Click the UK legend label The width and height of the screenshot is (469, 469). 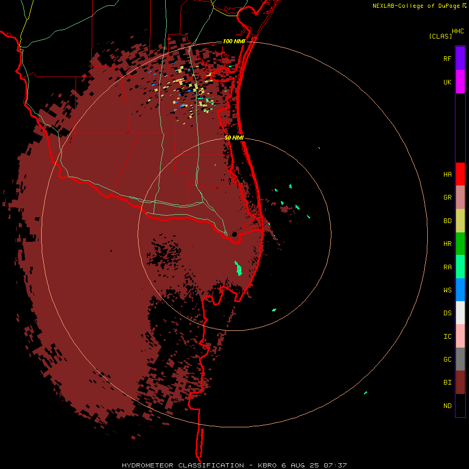(447, 82)
